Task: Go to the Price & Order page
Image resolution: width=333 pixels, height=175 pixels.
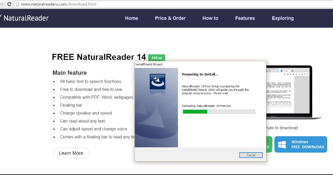Action: 170,18
